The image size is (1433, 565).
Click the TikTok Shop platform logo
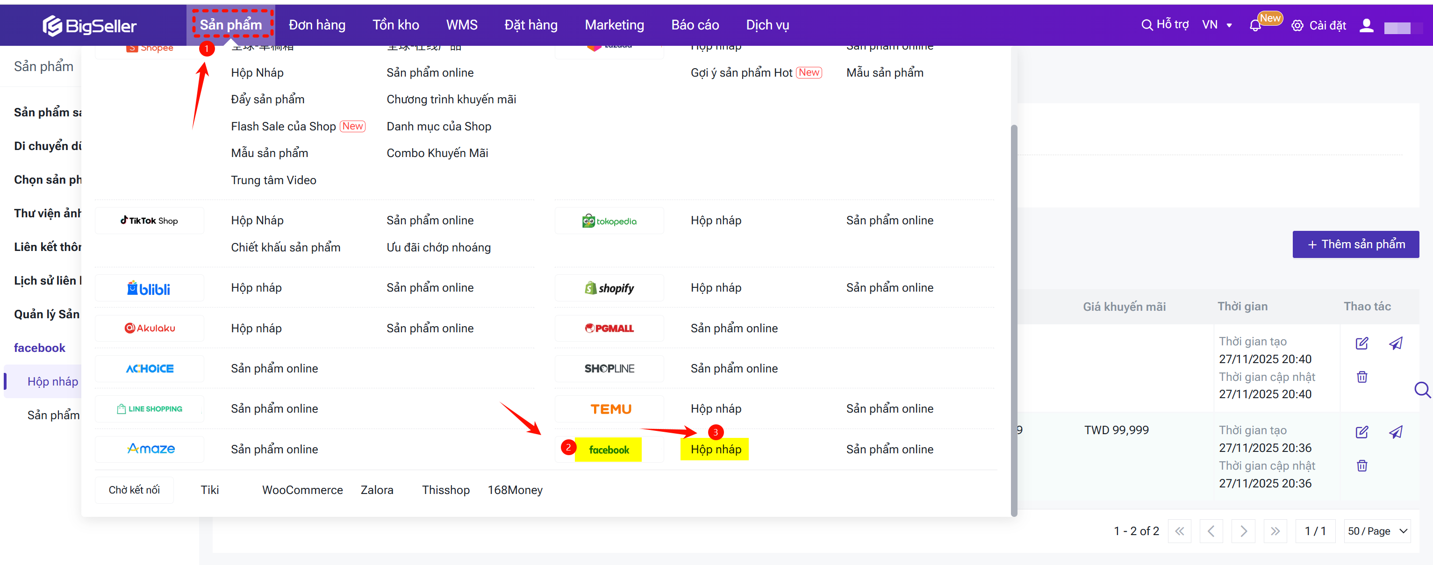point(149,221)
